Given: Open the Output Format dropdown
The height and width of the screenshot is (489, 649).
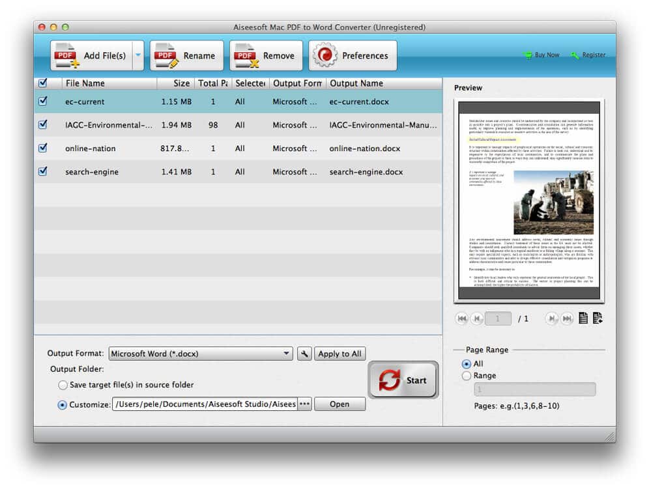Looking at the screenshot, I should point(201,354).
